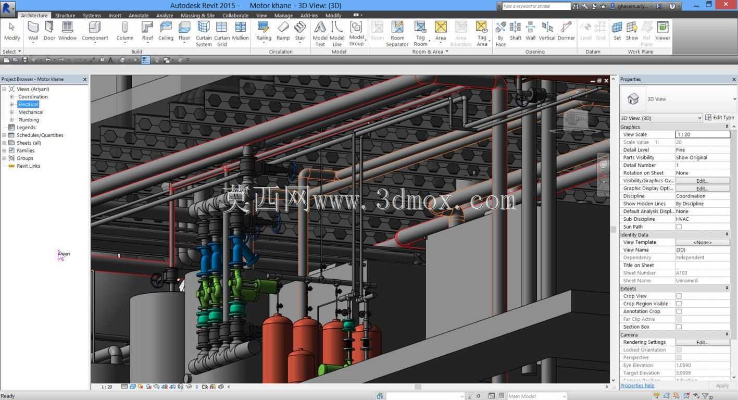
Task: Select the Column tool
Action: point(124,31)
